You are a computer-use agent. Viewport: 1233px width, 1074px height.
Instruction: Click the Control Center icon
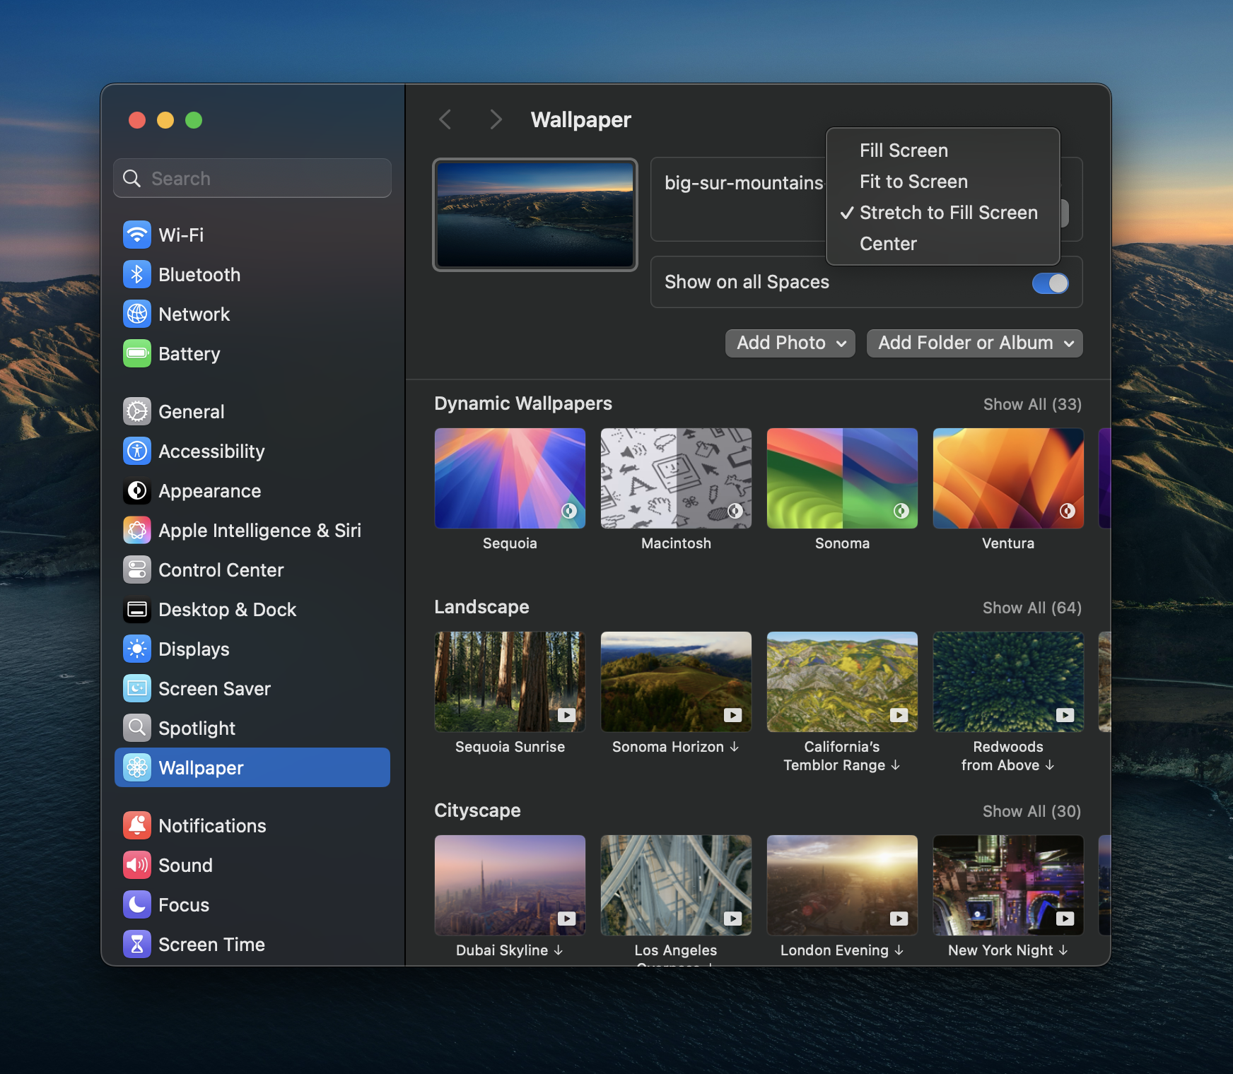tap(137, 570)
